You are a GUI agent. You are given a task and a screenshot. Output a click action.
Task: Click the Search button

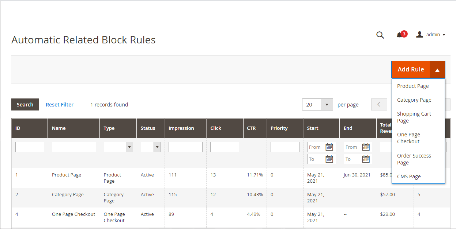[x=25, y=104]
